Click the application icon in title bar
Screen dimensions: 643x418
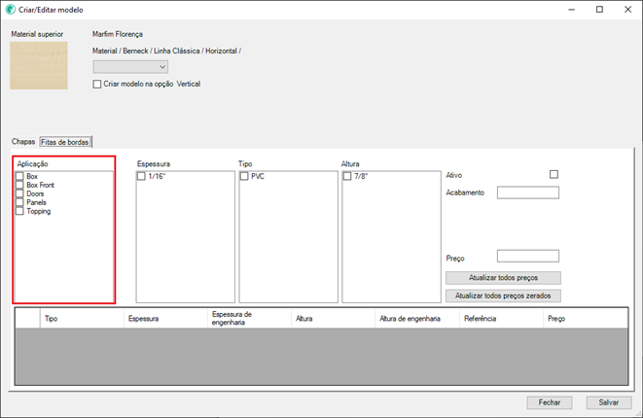click(11, 10)
